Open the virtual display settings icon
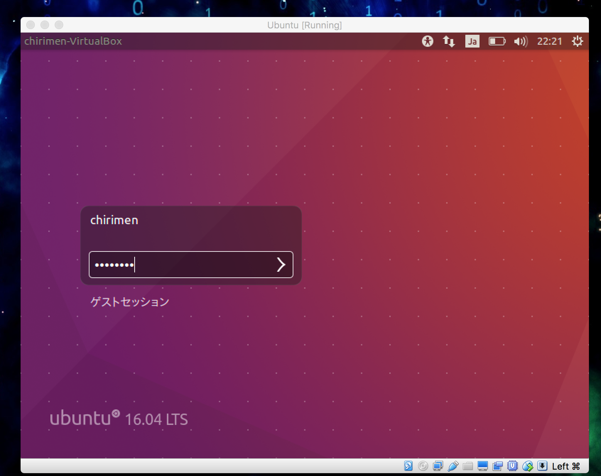This screenshot has height=476, width=601. click(483, 466)
